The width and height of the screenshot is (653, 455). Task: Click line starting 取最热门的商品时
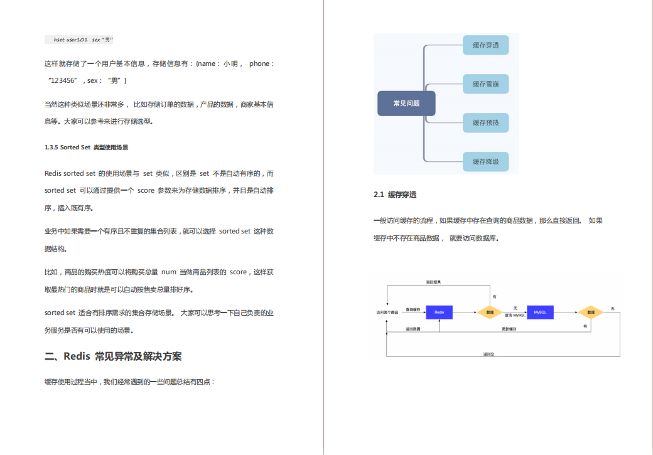point(119,289)
